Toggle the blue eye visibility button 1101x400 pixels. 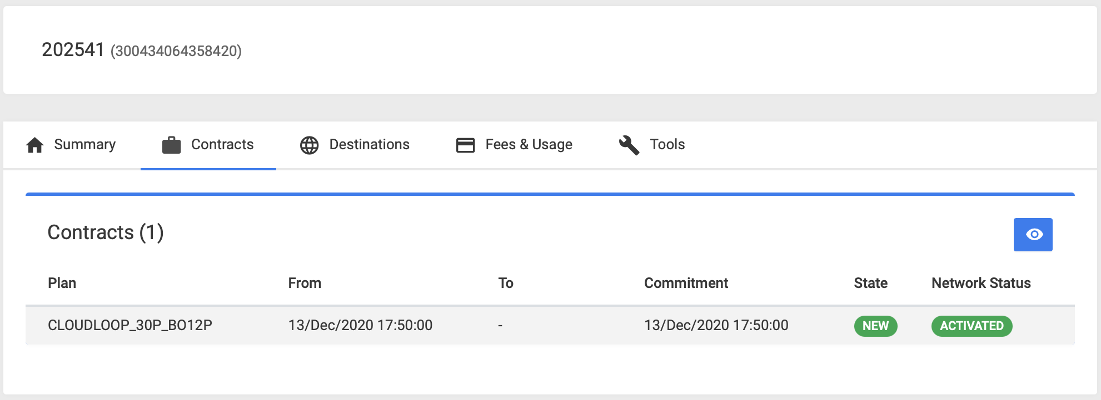(1033, 235)
